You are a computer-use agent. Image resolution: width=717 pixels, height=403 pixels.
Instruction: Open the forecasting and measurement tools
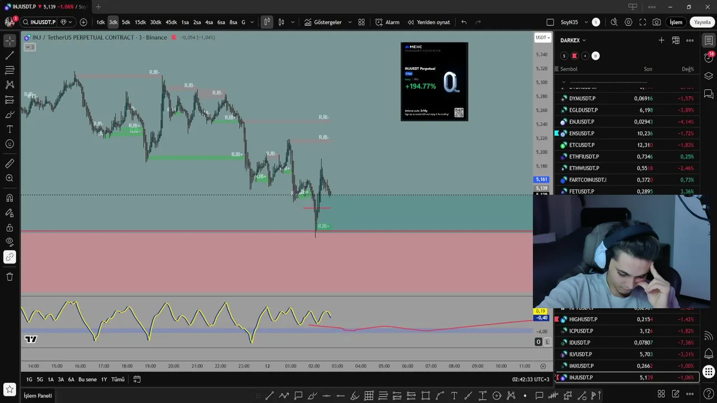10,100
